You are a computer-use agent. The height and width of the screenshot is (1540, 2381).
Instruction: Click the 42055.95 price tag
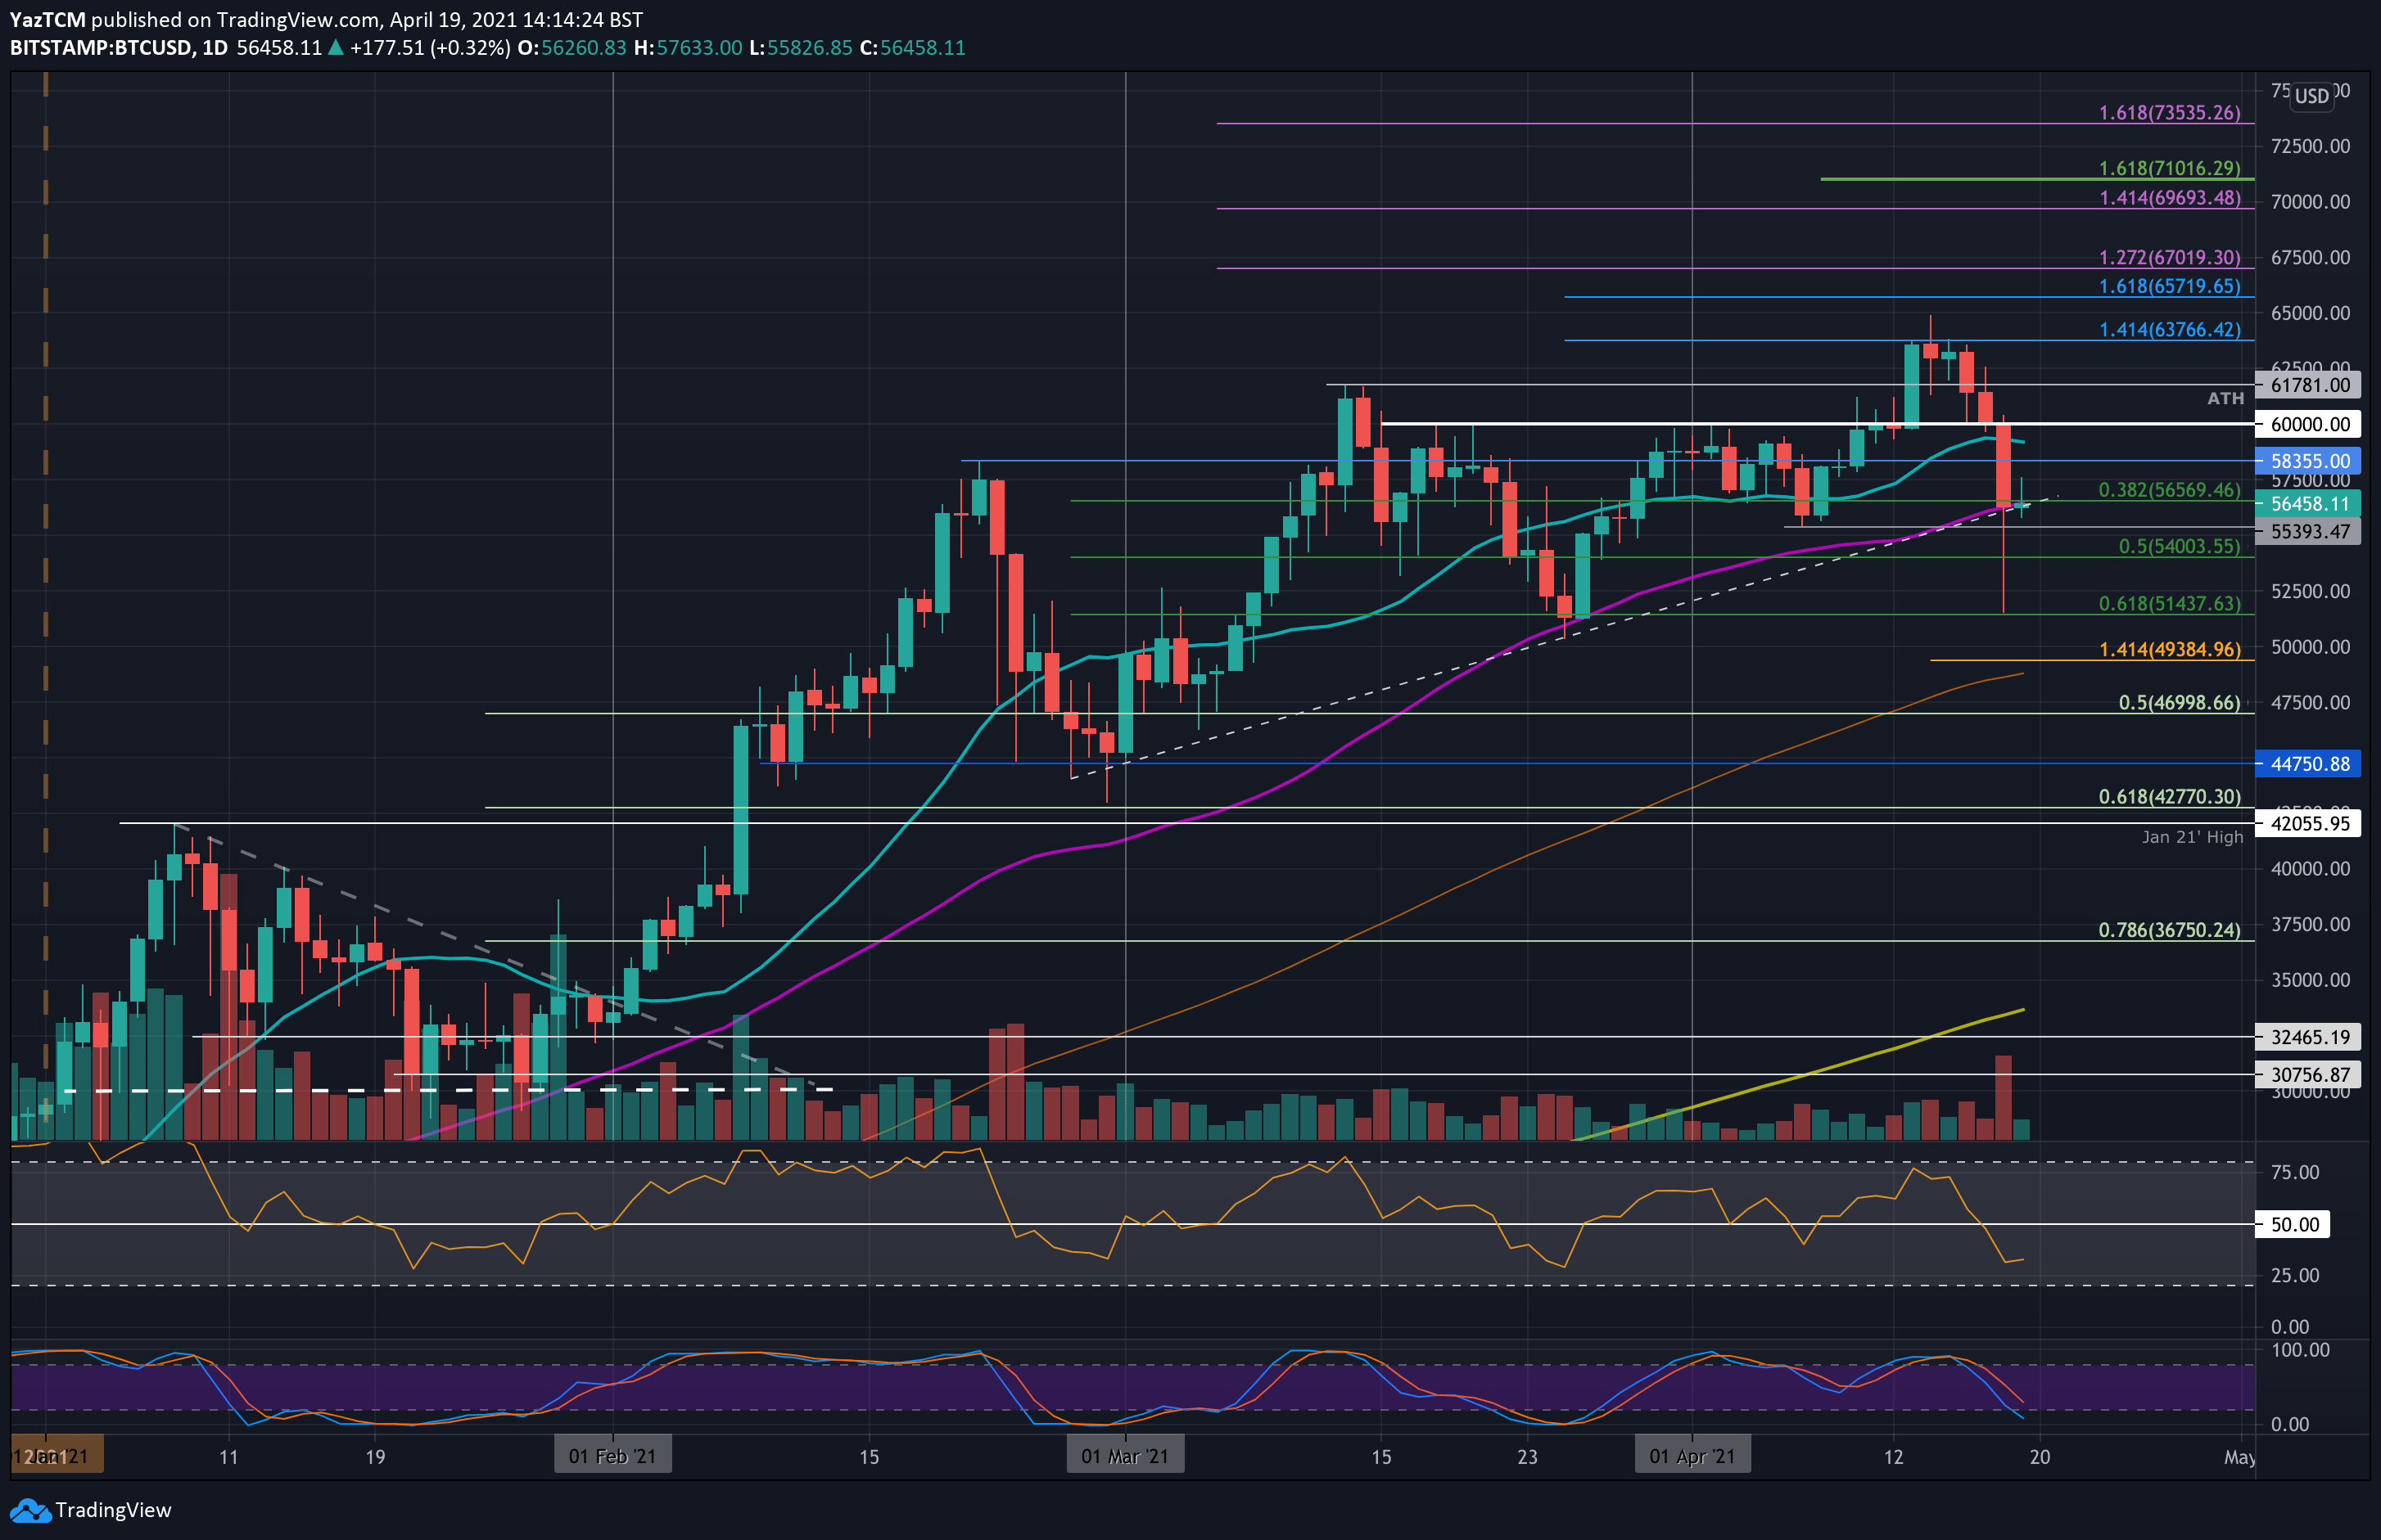[x=2309, y=824]
